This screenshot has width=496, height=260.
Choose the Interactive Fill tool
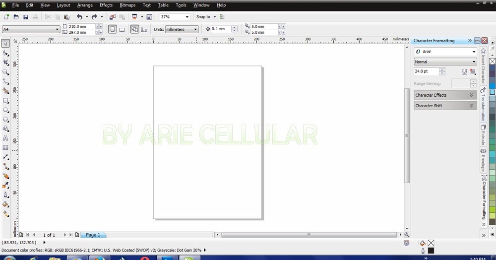pos(5,214)
